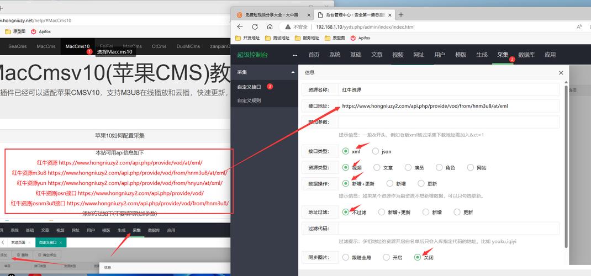Click the 超级控制台 logo text
The image size is (591, 276).
pos(252,55)
